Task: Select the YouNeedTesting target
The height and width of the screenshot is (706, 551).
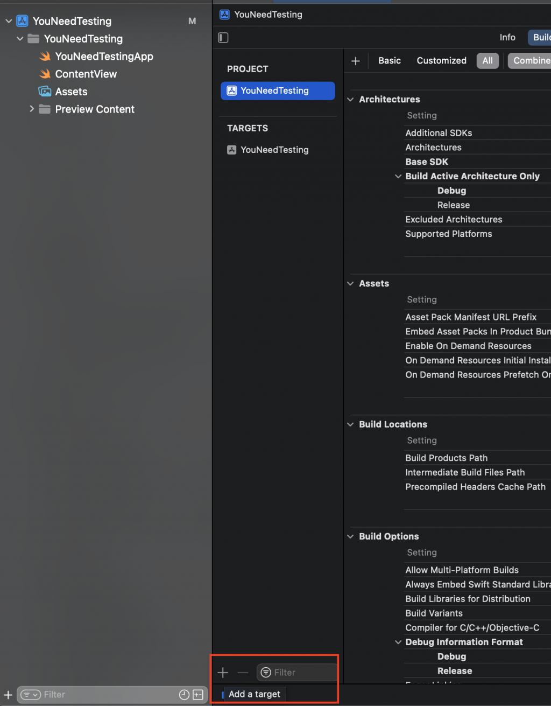Action: [274, 150]
